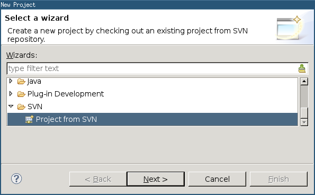Viewport: 315px width, 195px height.
Task: Click the Next > button
Action: pos(156,179)
